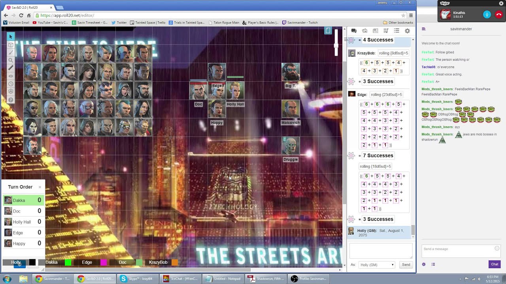Select Doc in the Turn Order list

coord(24,211)
